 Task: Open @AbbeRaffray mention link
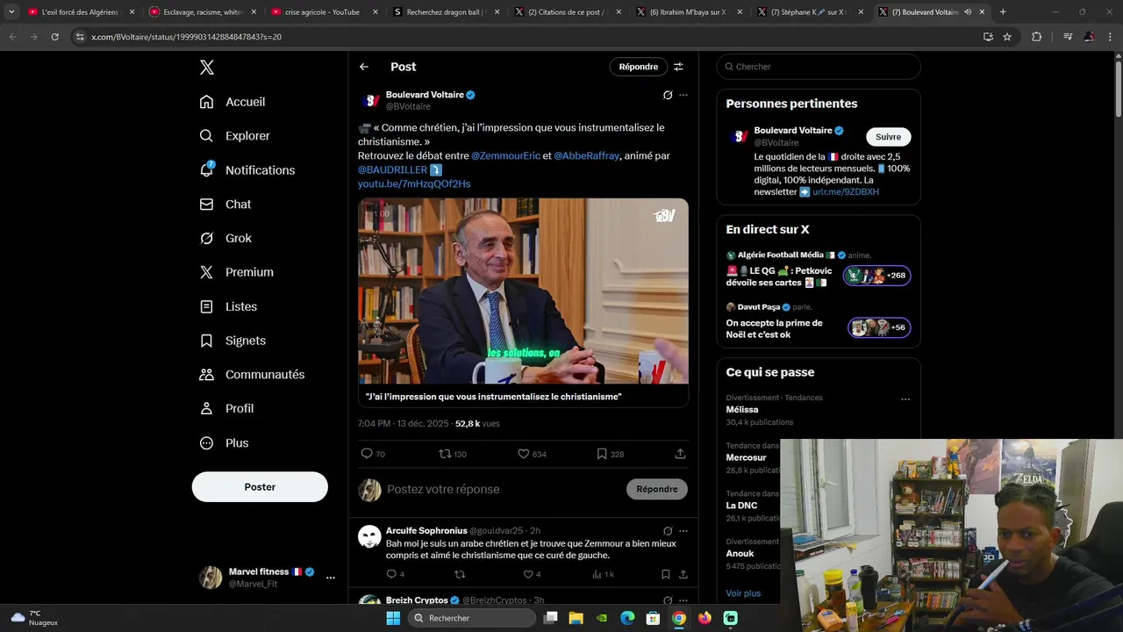pos(587,156)
